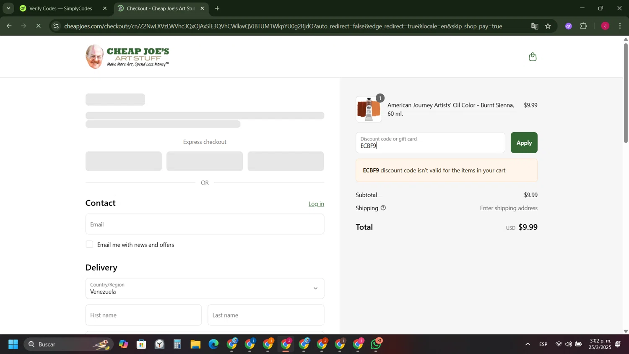
Task: Open a new browser tab
Action: click(217, 8)
